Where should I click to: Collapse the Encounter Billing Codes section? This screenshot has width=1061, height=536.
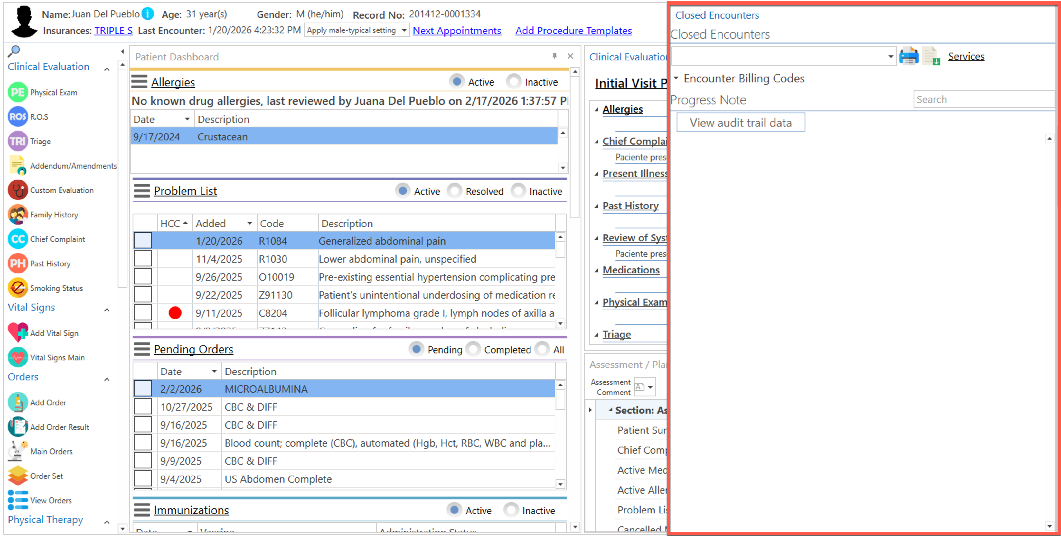pos(676,78)
